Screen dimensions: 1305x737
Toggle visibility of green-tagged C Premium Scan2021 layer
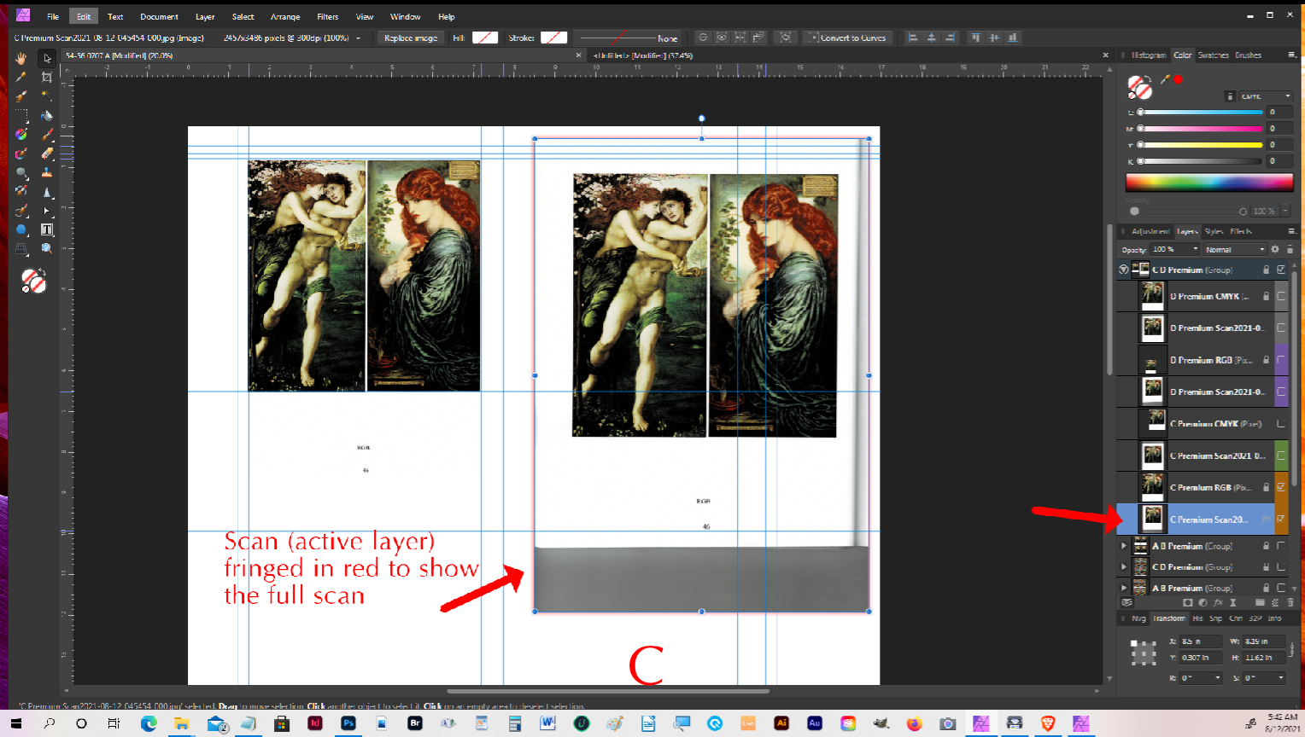click(1281, 456)
